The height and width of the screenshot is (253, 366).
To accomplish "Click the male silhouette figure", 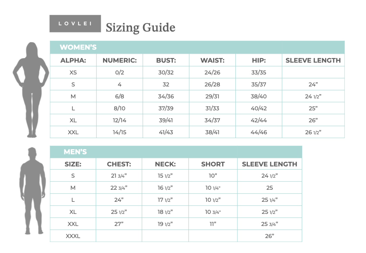I will click(x=32, y=190).
